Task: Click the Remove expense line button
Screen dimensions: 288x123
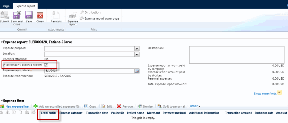Action: coord(125,106)
